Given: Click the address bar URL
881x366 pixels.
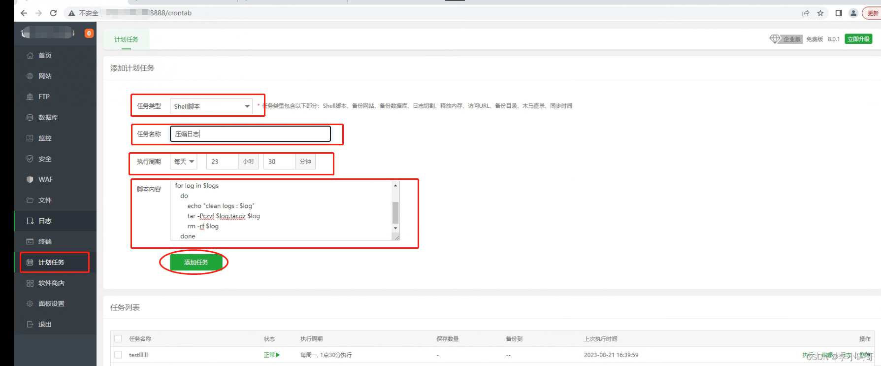Looking at the screenshot, I should 171,13.
